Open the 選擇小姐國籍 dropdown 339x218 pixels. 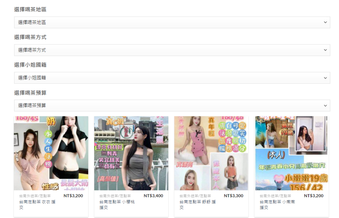[x=172, y=78]
